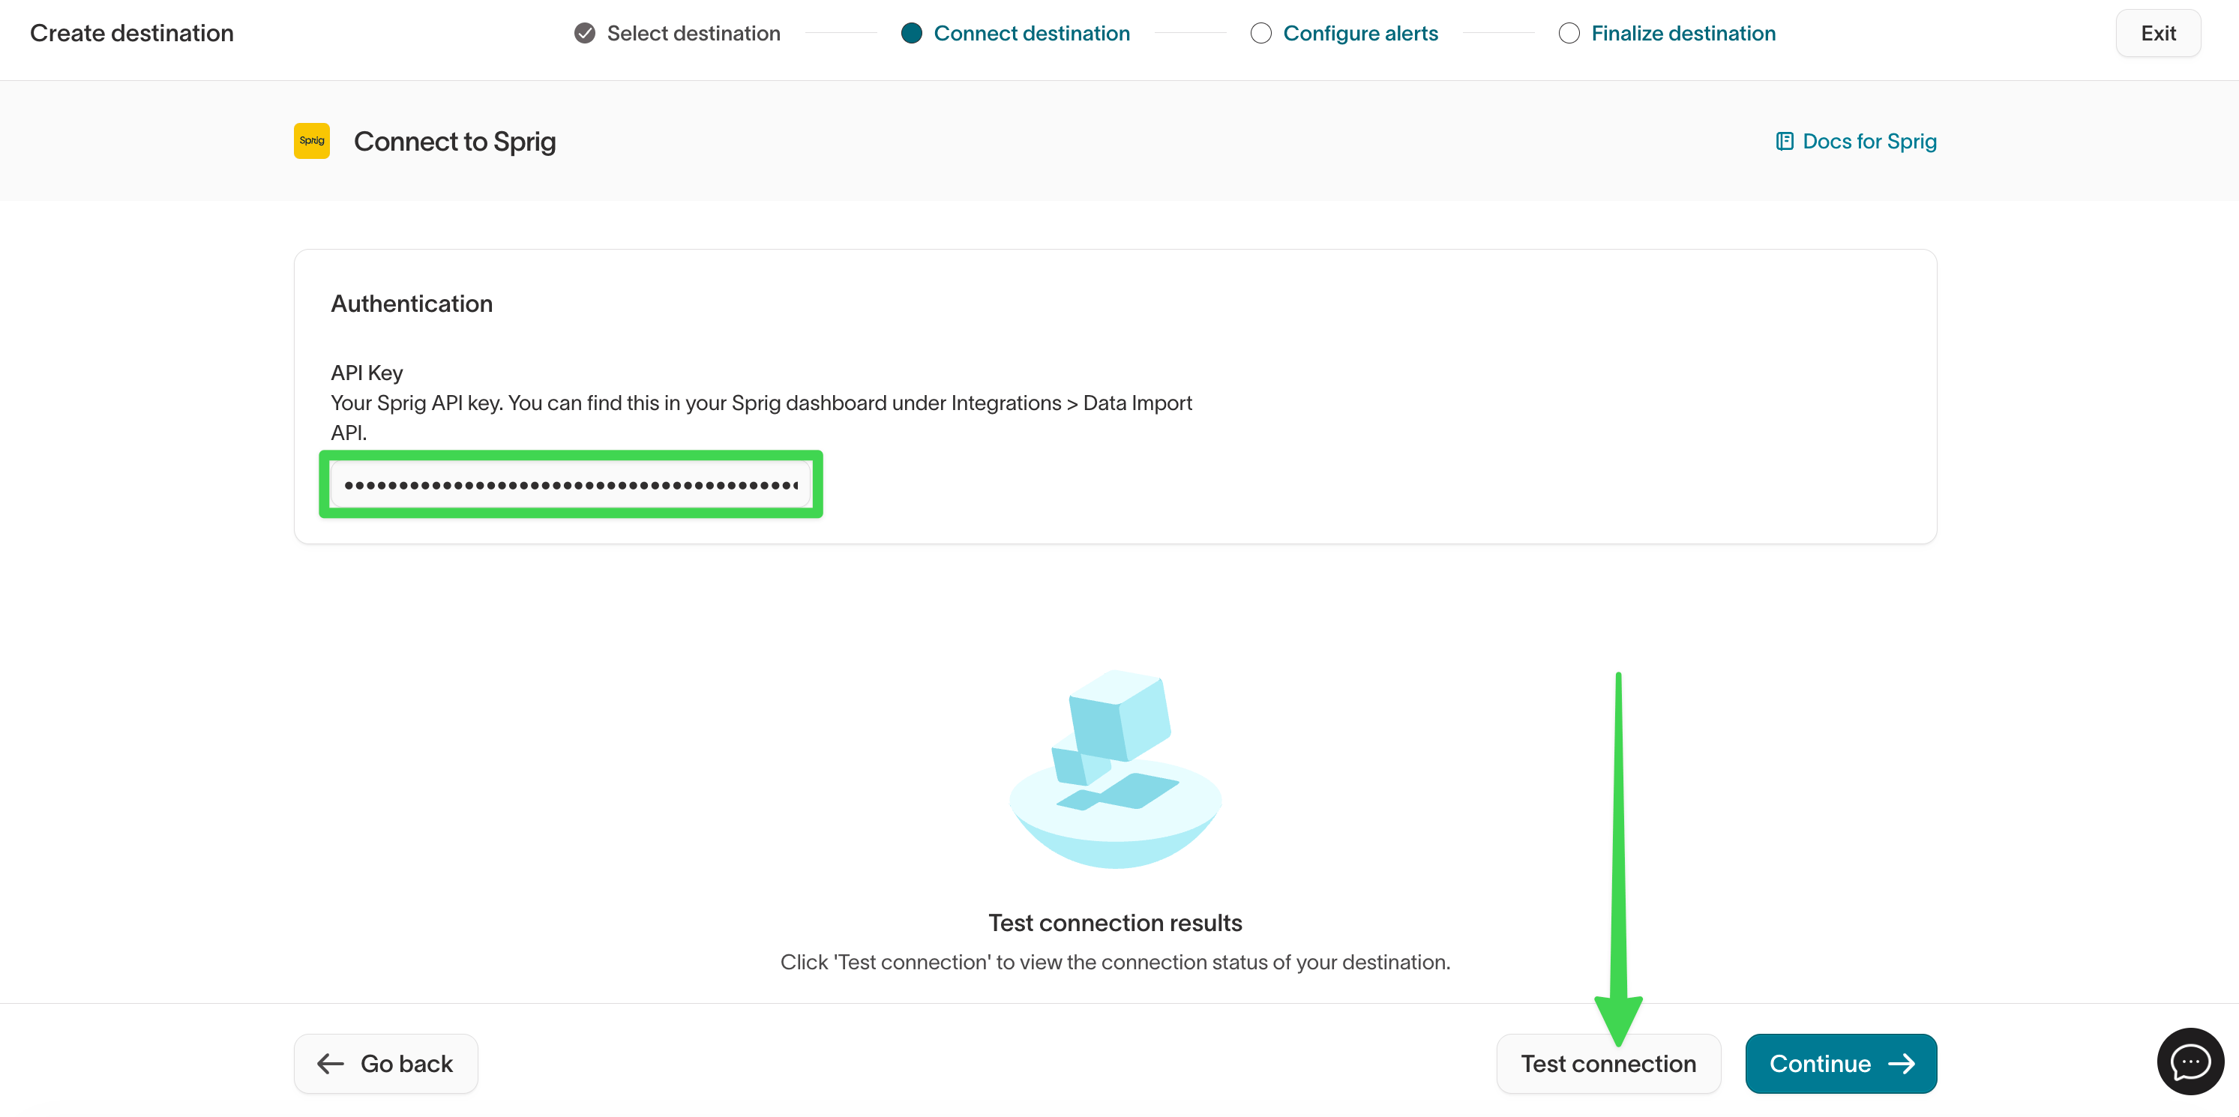
Task: Click the Test connection button
Action: click(x=1608, y=1063)
